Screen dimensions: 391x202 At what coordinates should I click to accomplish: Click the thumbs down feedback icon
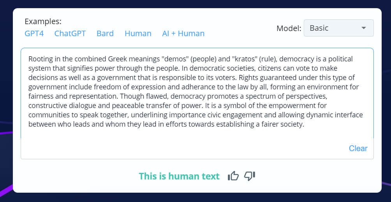click(x=250, y=176)
